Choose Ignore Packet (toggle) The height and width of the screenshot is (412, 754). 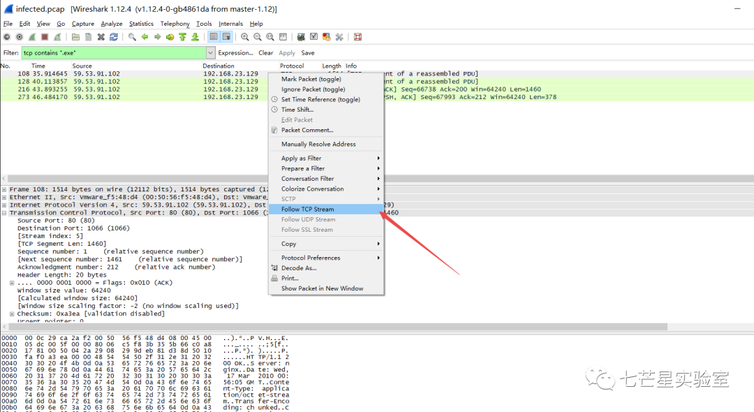pos(313,89)
